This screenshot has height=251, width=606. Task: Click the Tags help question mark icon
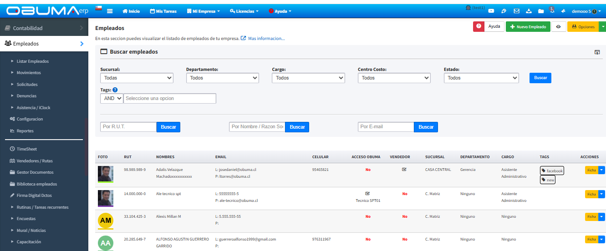(x=115, y=90)
